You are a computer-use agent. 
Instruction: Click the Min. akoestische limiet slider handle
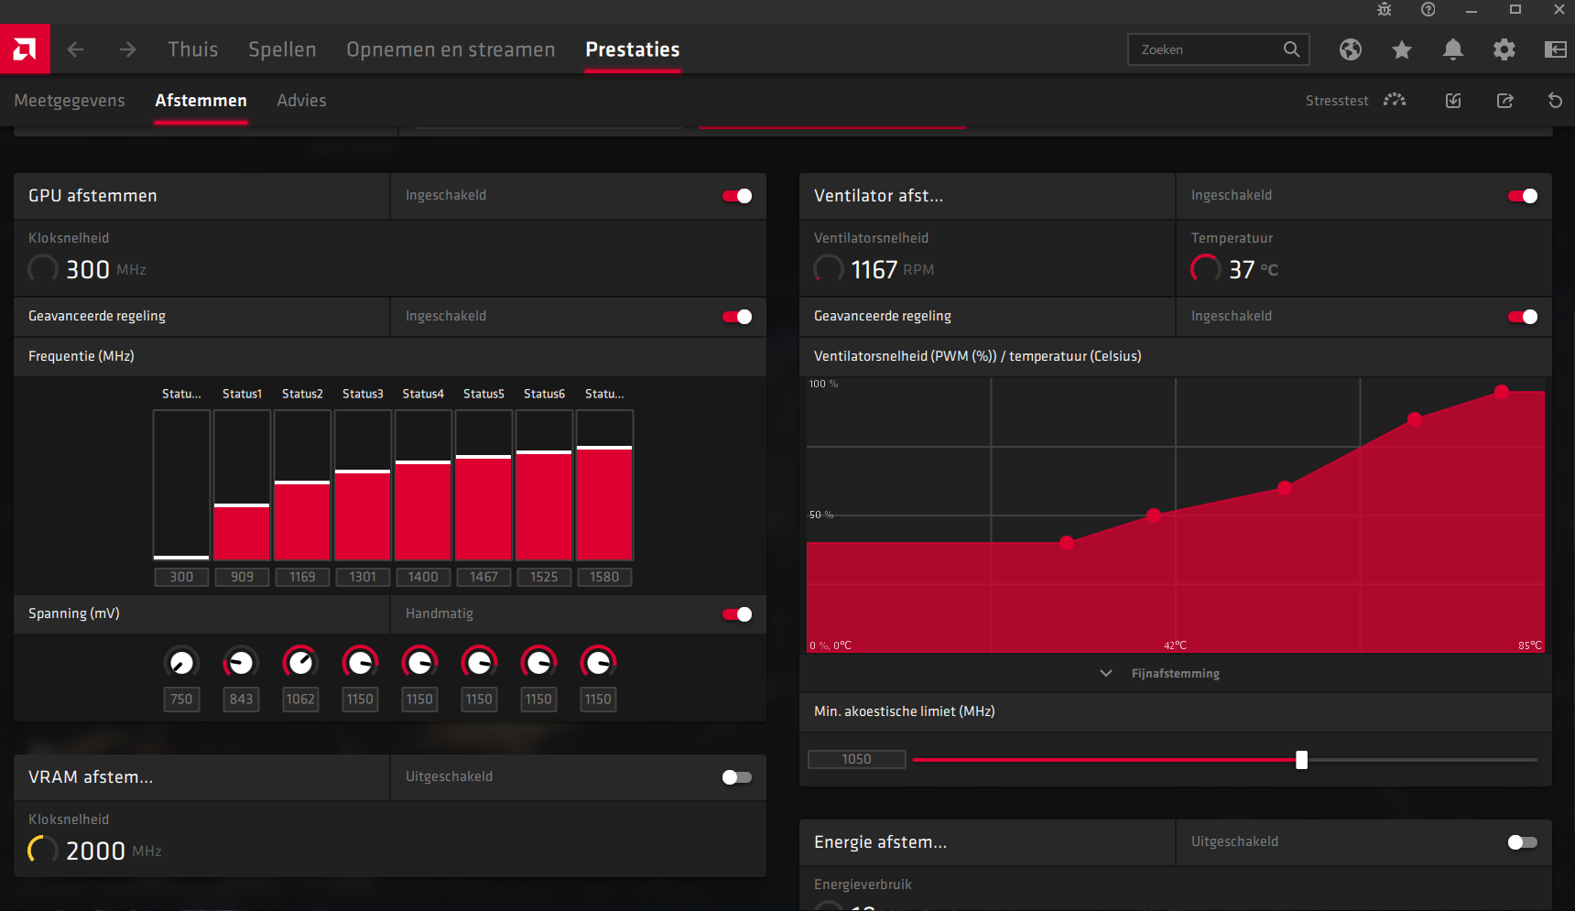tap(1301, 759)
